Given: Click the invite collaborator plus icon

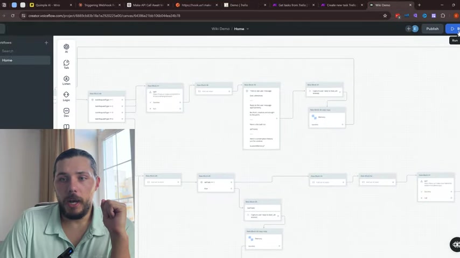Looking at the screenshot, I should pos(408,28).
